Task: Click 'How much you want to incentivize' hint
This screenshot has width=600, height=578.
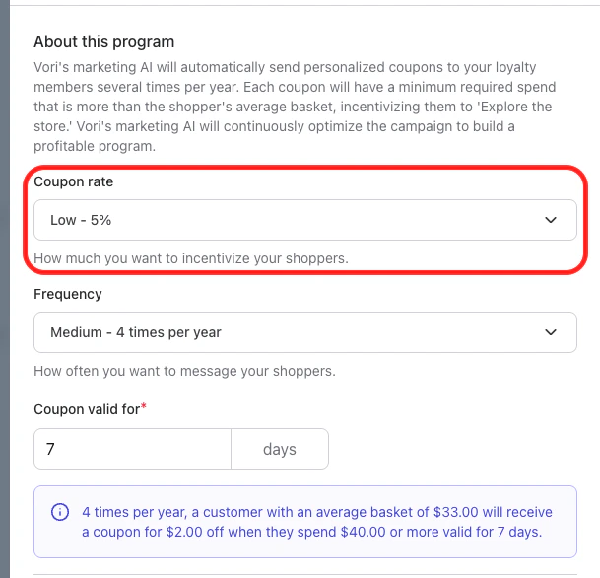Action: [191, 259]
